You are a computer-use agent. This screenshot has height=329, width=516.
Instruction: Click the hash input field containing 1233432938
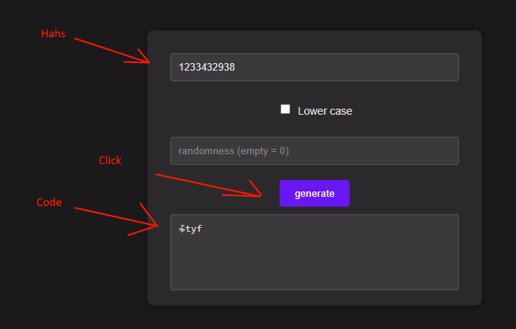coord(314,67)
